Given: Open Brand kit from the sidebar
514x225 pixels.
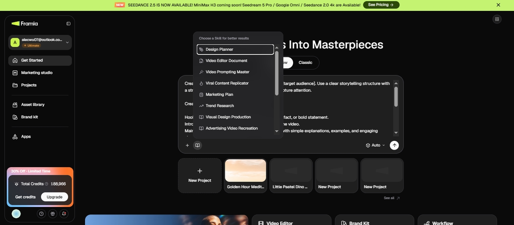Looking at the screenshot, I should click(40, 117).
